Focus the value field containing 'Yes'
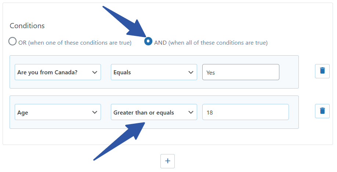The height and width of the screenshot is (172, 337). pyautogui.click(x=240, y=72)
